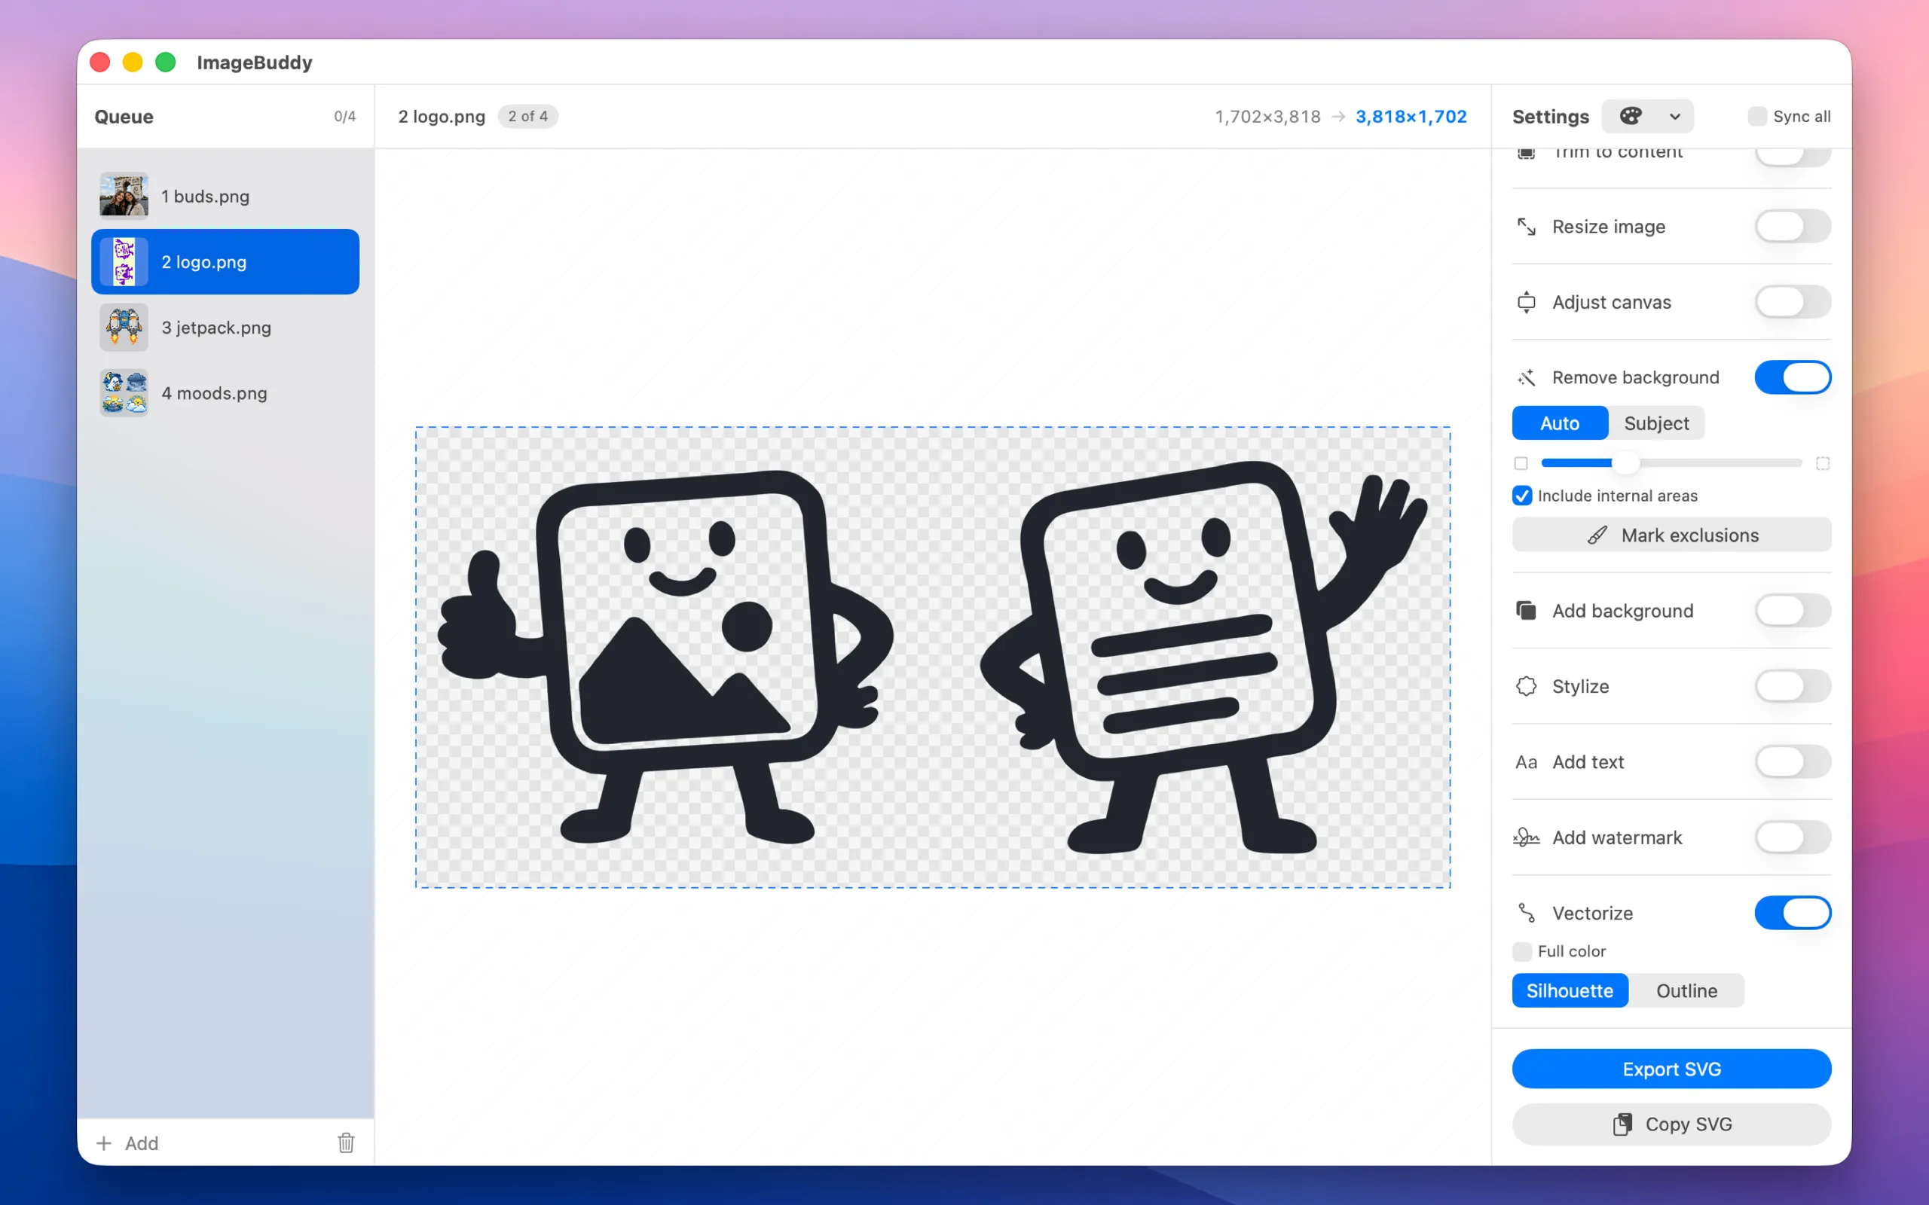Click the trash icon in Queue footer
The image size is (1929, 1205).
(346, 1142)
